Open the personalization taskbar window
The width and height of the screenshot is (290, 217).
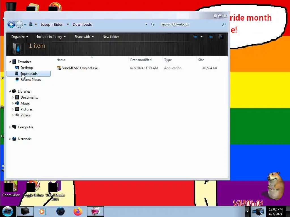point(95,211)
